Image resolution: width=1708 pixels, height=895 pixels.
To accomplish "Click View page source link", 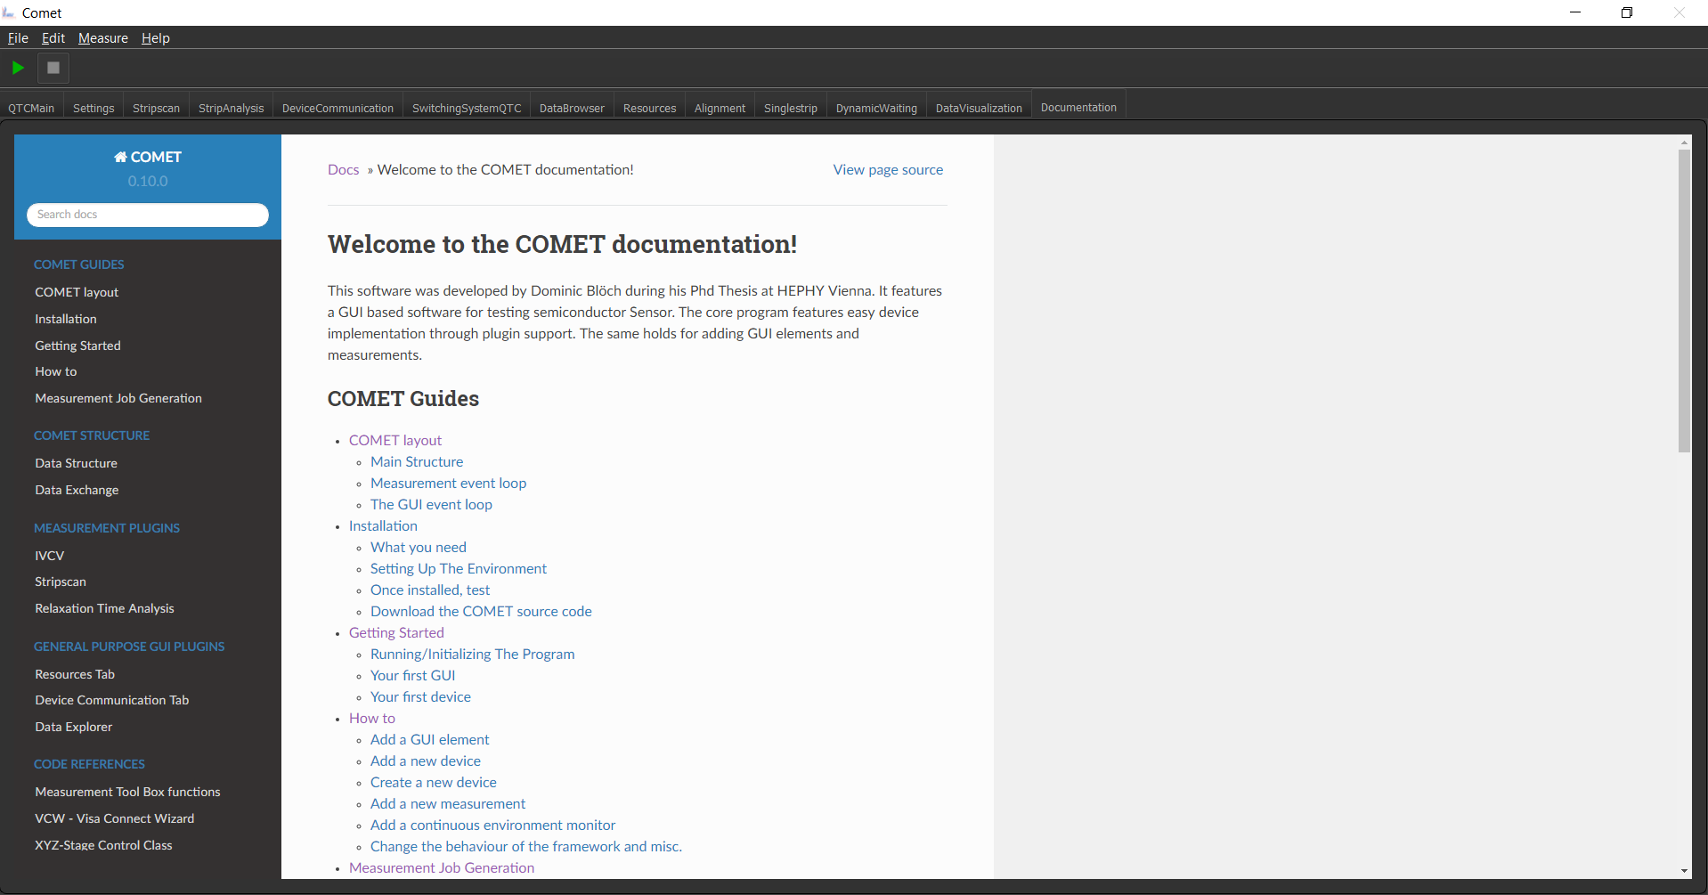I will [888, 170].
